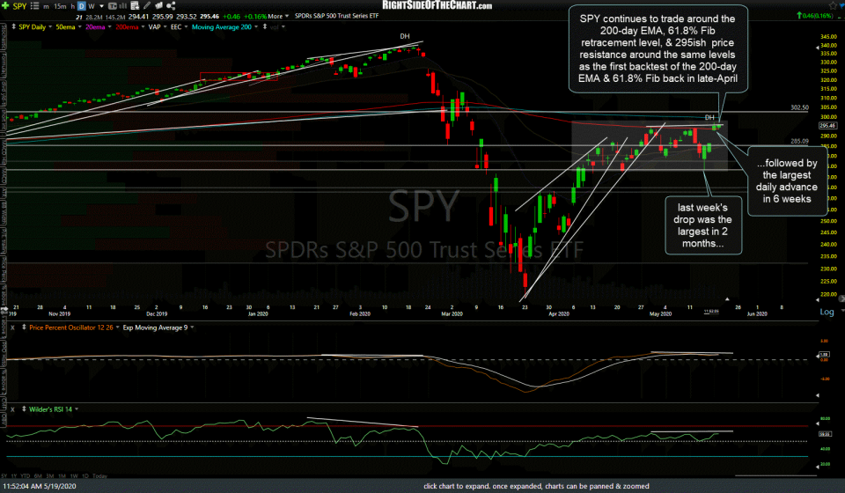
Task: Set chart range to 1M
Action: point(62,476)
